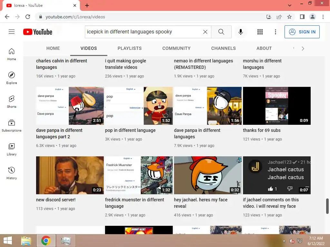Open 'if jachael comments on this video' title
The image size is (330, 247).
271,203
